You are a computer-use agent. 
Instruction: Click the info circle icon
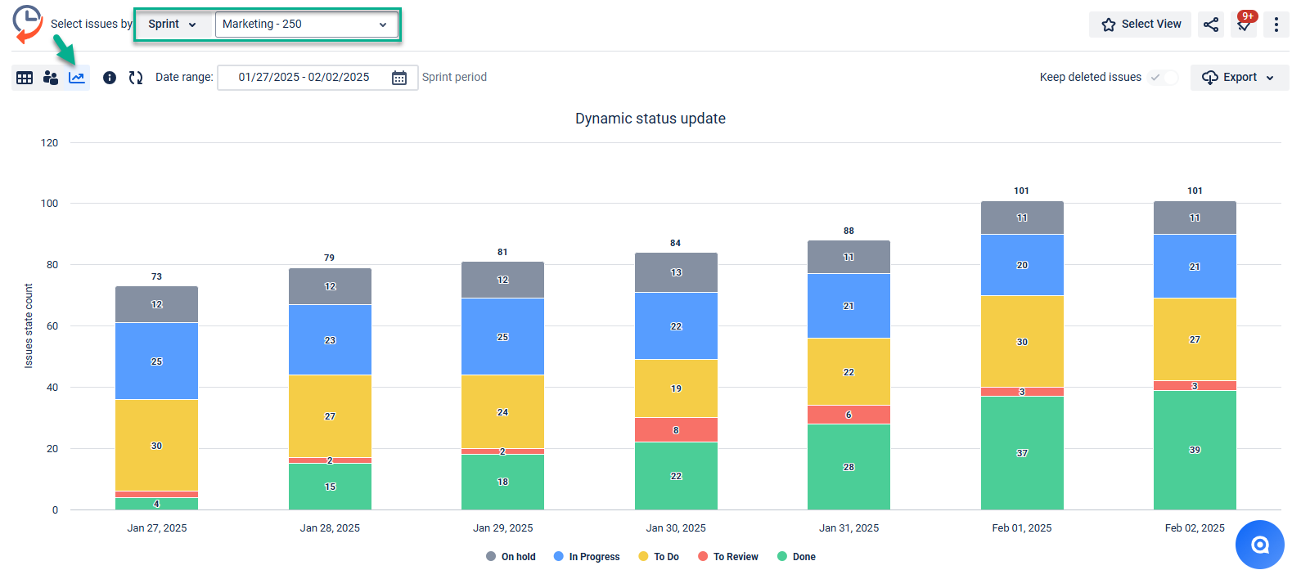tap(110, 78)
